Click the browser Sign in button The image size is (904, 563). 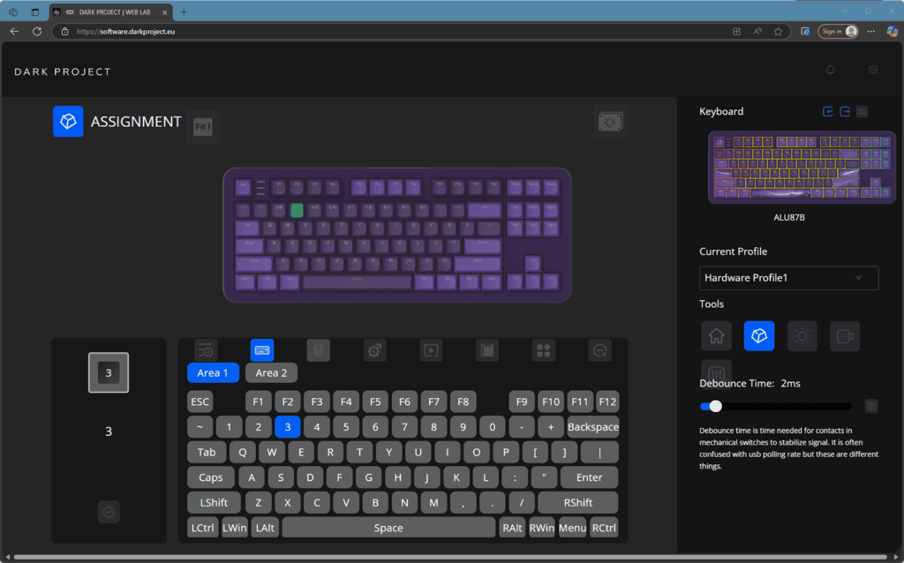(x=838, y=32)
